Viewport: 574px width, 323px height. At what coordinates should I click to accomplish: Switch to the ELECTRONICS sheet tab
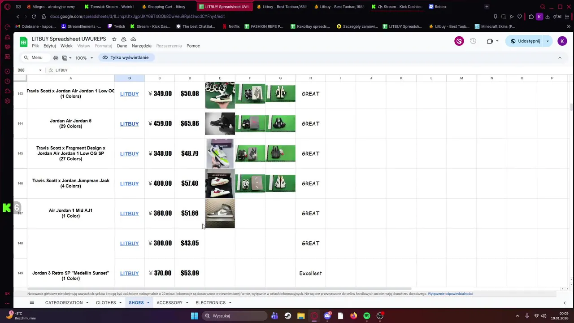point(210,303)
